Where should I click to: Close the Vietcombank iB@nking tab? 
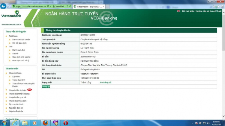(103, 7)
